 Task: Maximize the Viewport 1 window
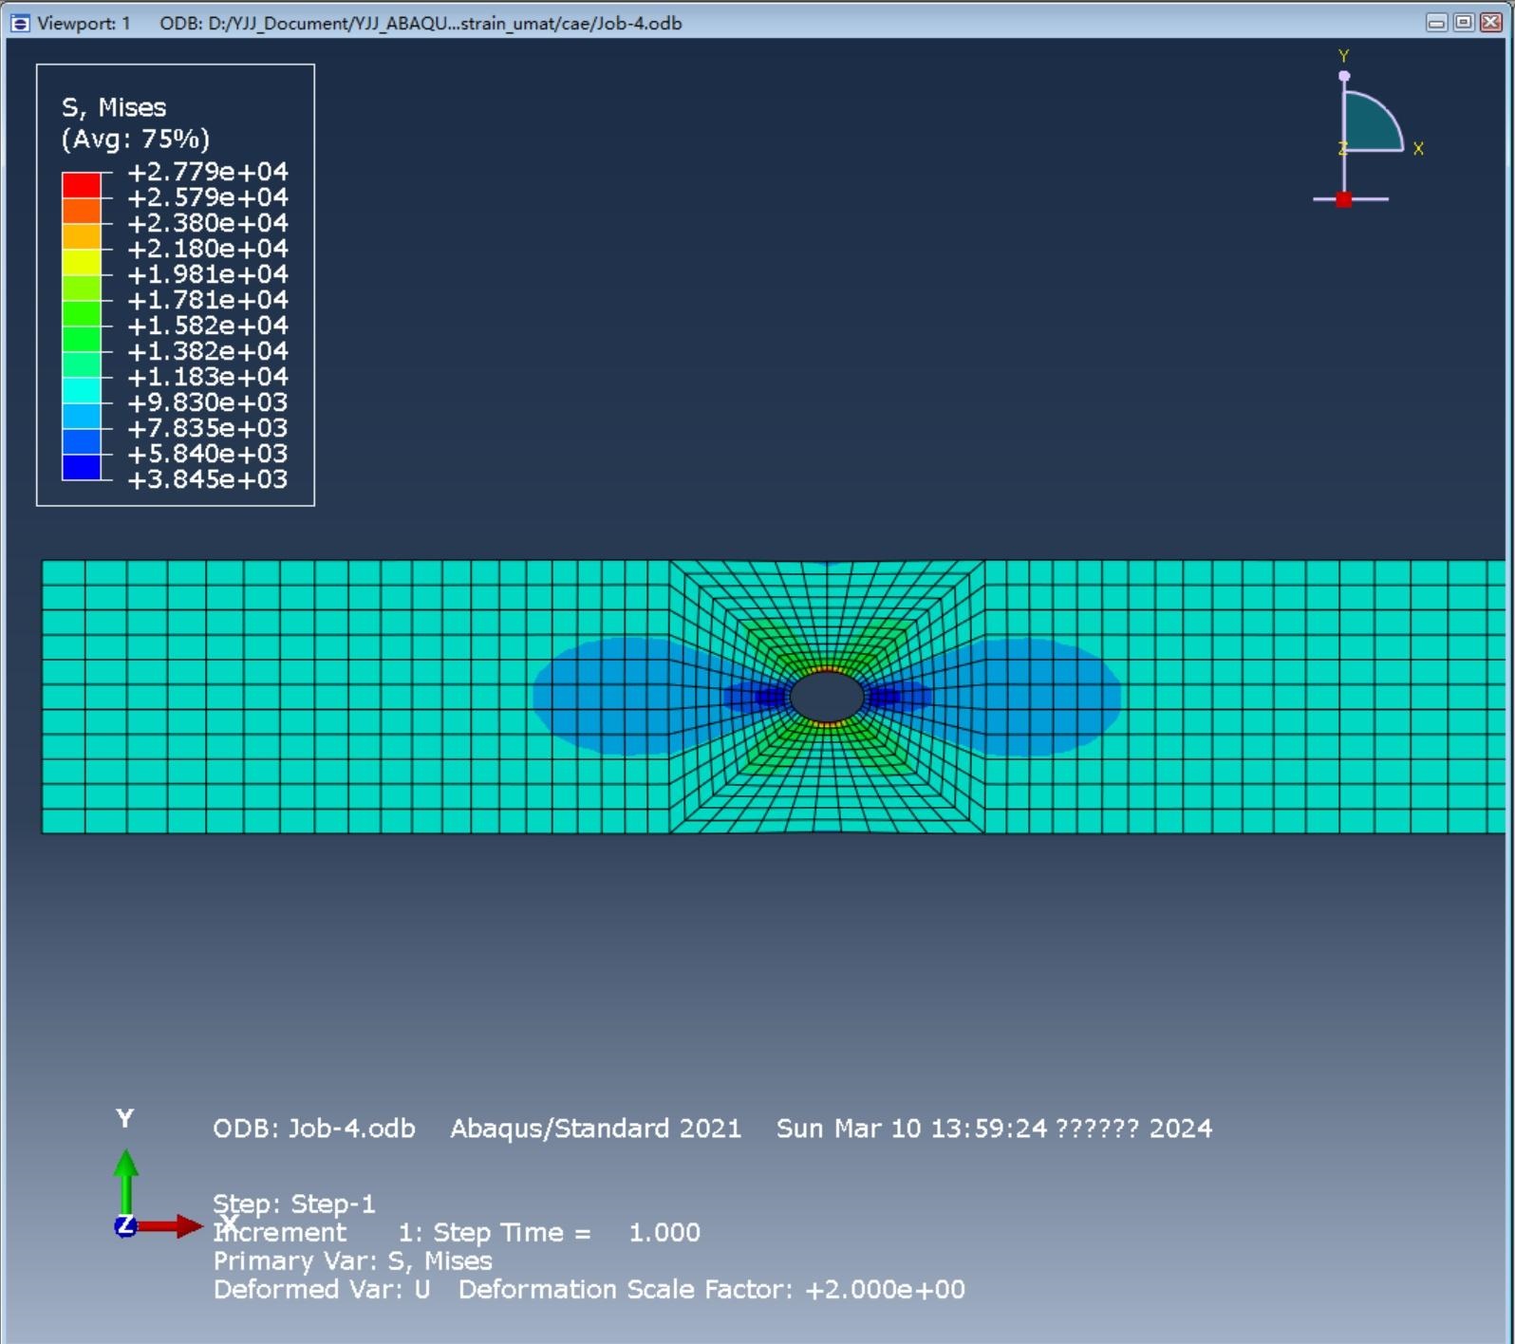[1464, 23]
